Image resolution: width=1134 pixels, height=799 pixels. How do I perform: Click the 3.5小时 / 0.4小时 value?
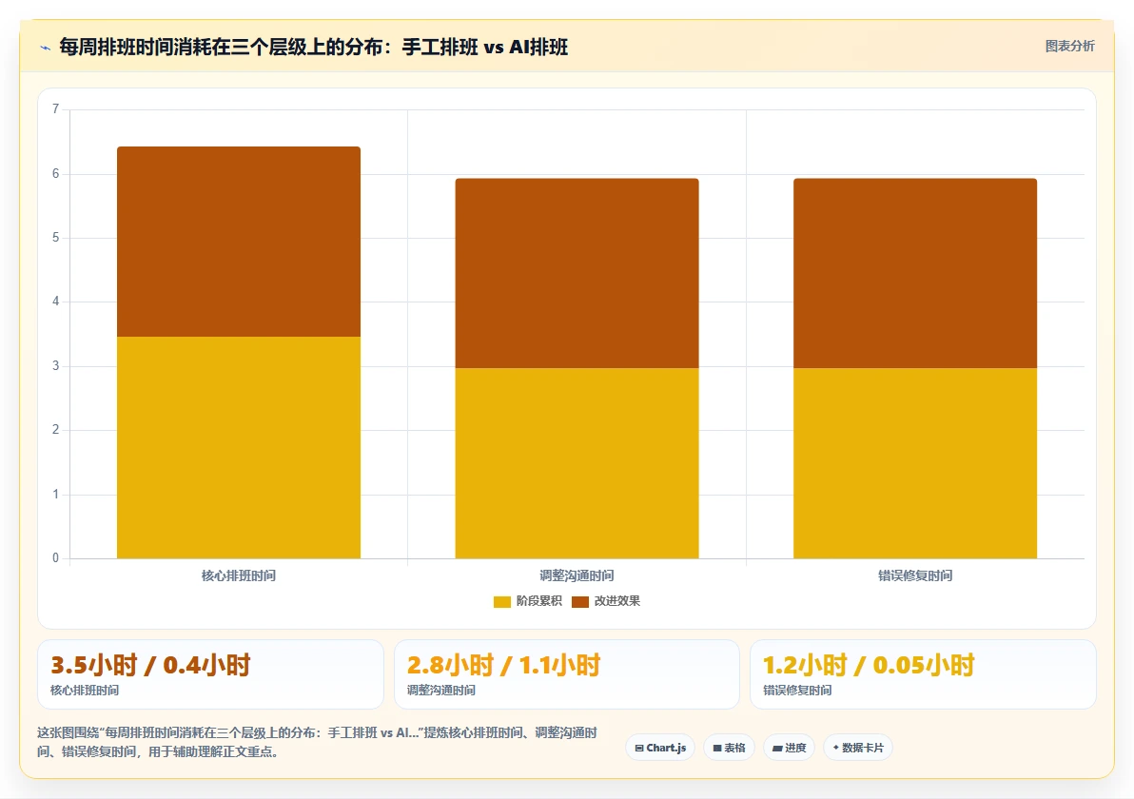tap(150, 665)
